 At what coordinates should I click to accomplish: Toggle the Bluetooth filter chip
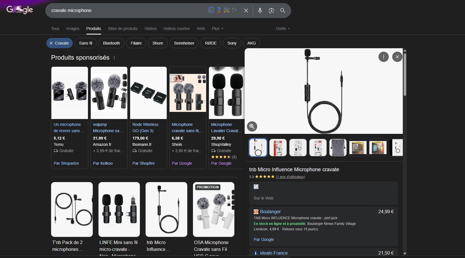coord(111,43)
